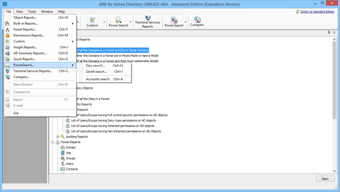This screenshot has height=192, width=340.
Task: Click the Compare menu icon
Action: point(7,77)
